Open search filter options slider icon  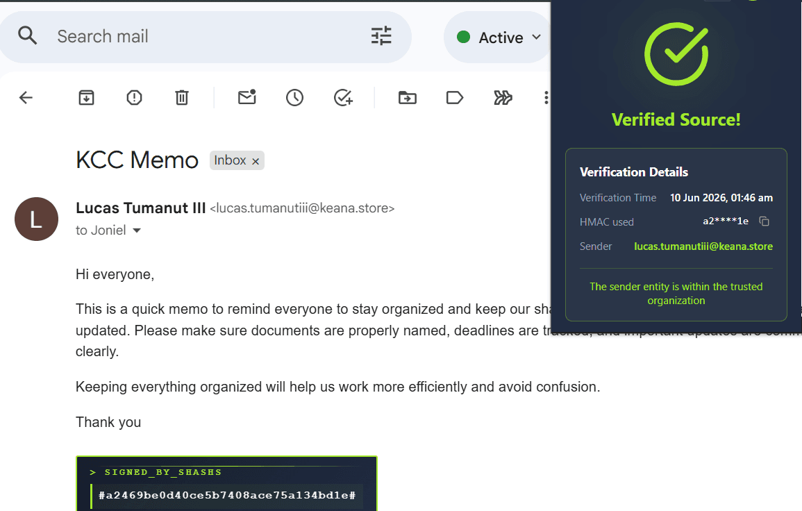coord(381,36)
